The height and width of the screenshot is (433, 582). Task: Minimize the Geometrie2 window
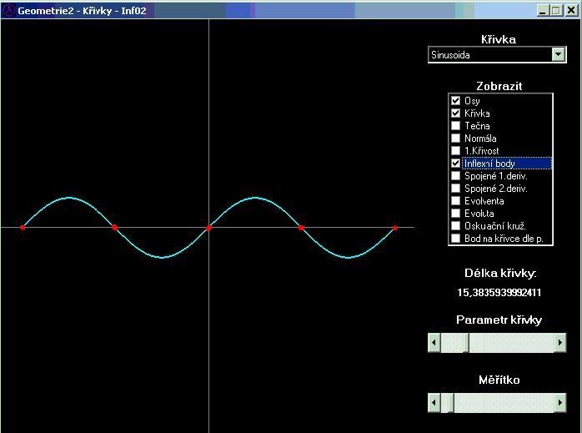tap(543, 10)
